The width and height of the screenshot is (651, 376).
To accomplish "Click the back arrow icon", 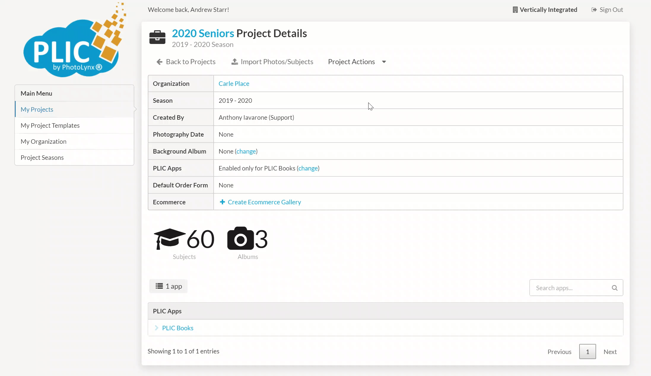I will pyautogui.click(x=159, y=62).
